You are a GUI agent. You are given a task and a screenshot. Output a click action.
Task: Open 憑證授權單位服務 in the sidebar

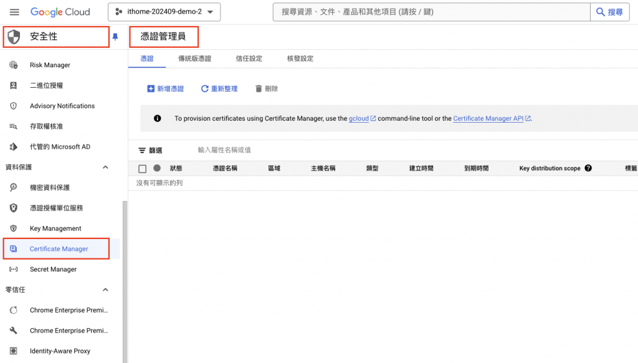click(x=56, y=208)
